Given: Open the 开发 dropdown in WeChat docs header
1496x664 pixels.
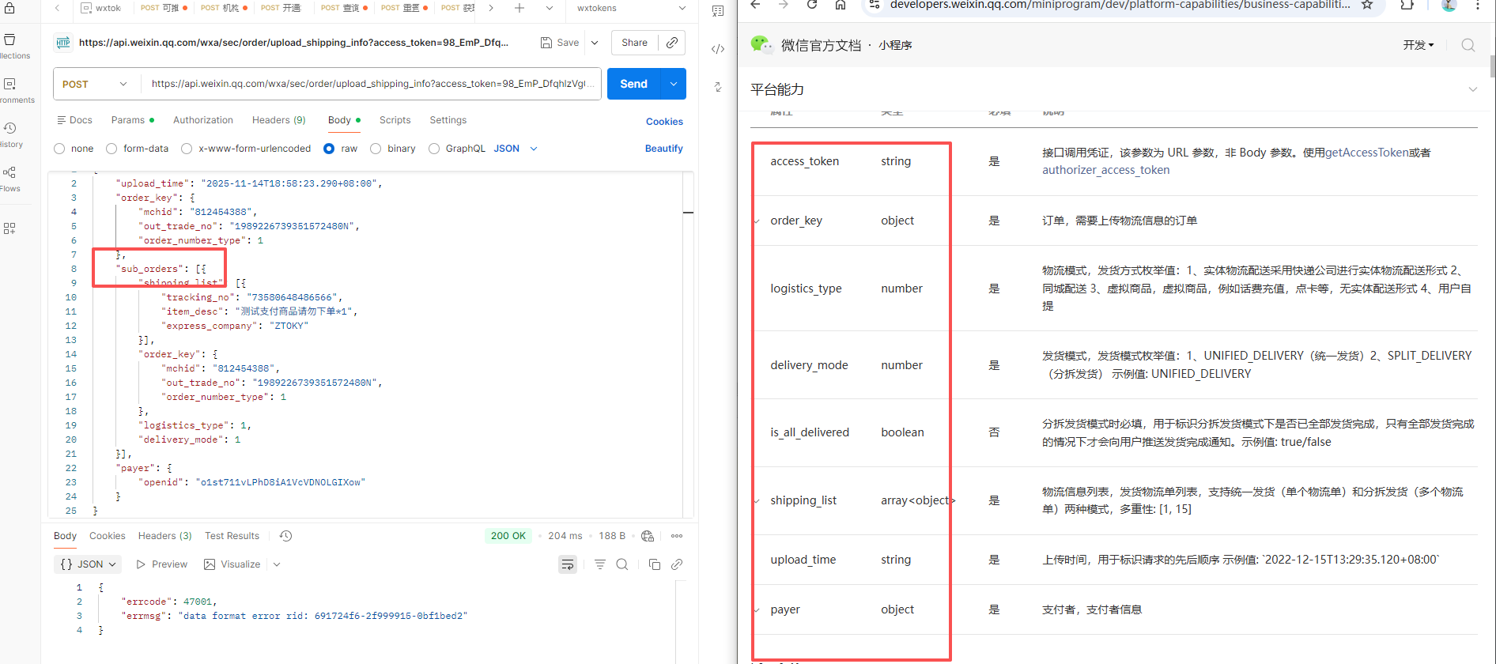Looking at the screenshot, I should [x=1419, y=45].
